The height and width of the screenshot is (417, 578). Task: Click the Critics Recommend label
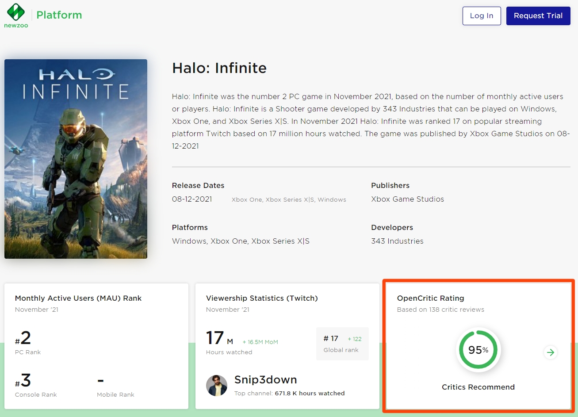pos(478,387)
